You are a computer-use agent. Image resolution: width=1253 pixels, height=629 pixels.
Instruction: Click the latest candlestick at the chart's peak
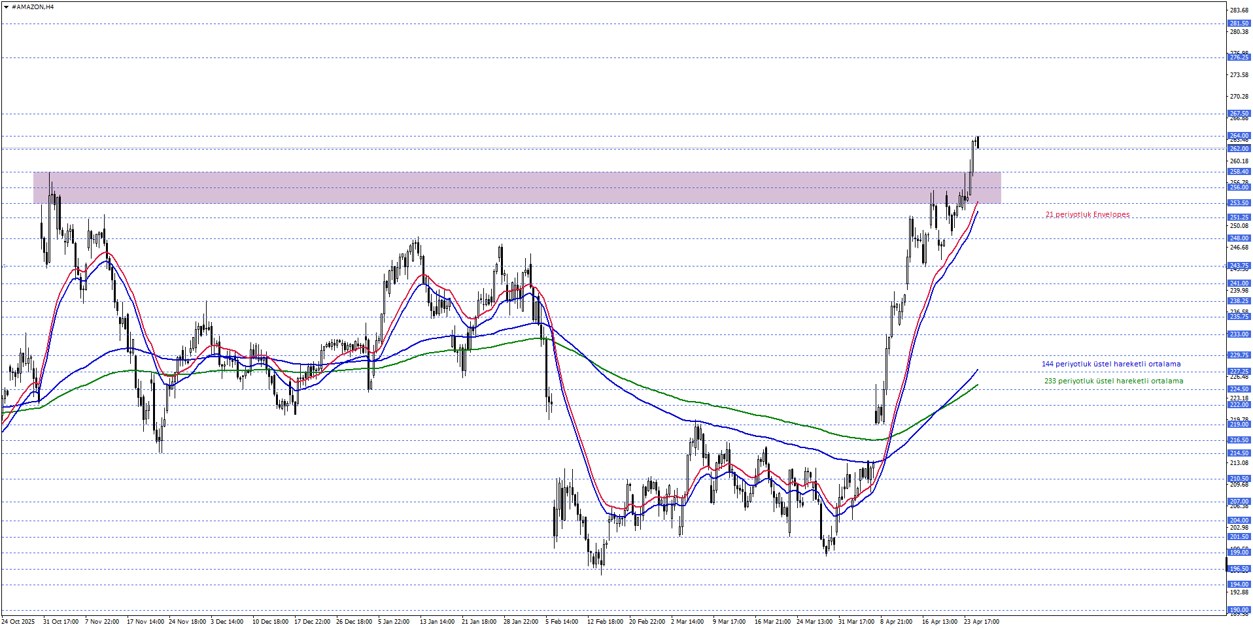[978, 142]
